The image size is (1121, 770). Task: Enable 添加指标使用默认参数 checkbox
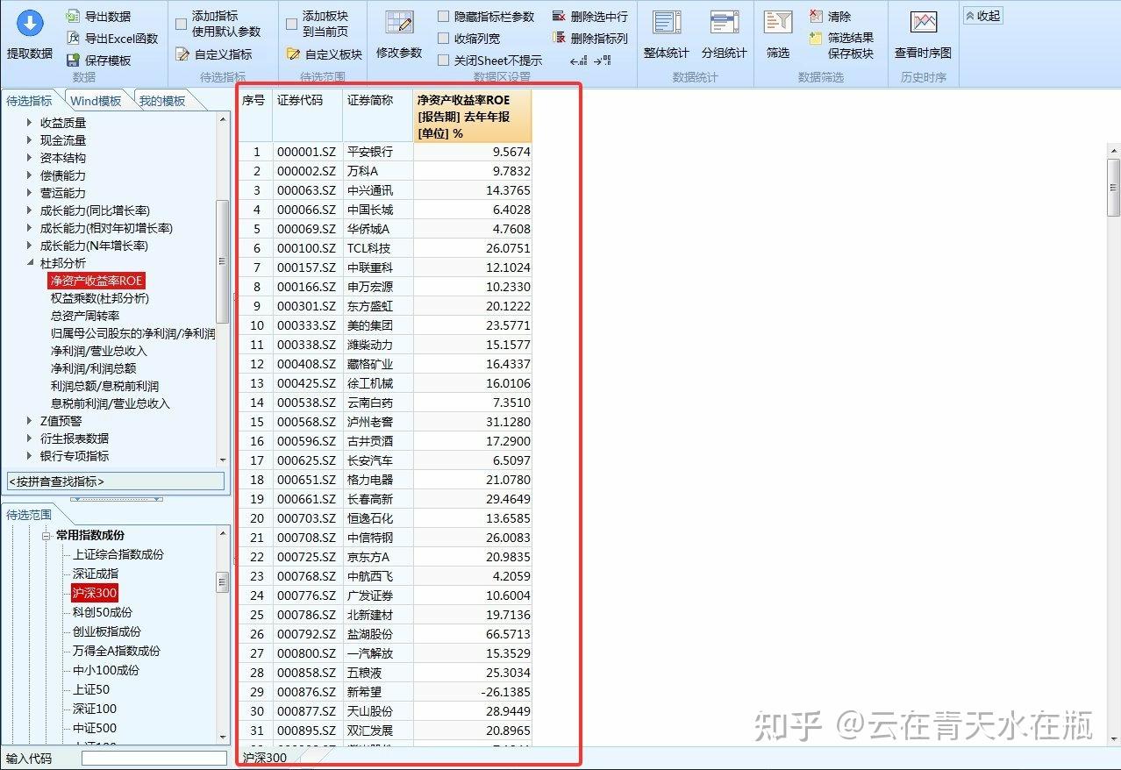point(182,25)
